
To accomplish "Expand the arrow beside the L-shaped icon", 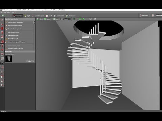I will tap(86, 19).
